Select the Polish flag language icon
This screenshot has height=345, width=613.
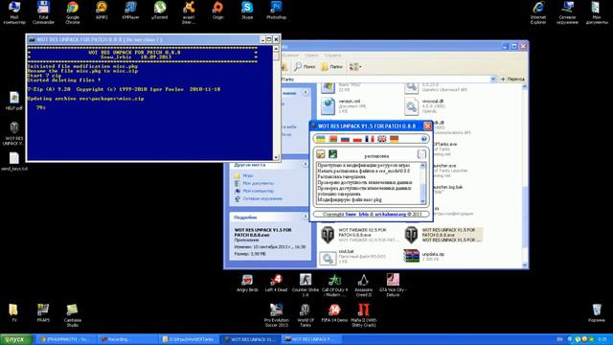[x=357, y=139]
